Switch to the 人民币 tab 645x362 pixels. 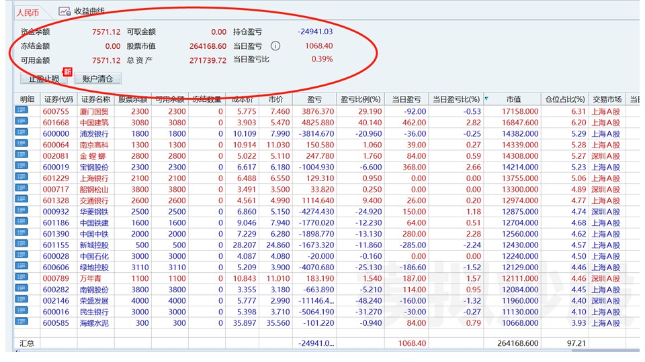click(28, 13)
